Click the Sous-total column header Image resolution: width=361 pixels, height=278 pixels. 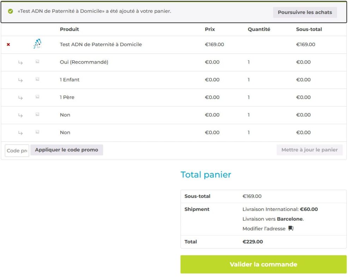[x=309, y=29]
